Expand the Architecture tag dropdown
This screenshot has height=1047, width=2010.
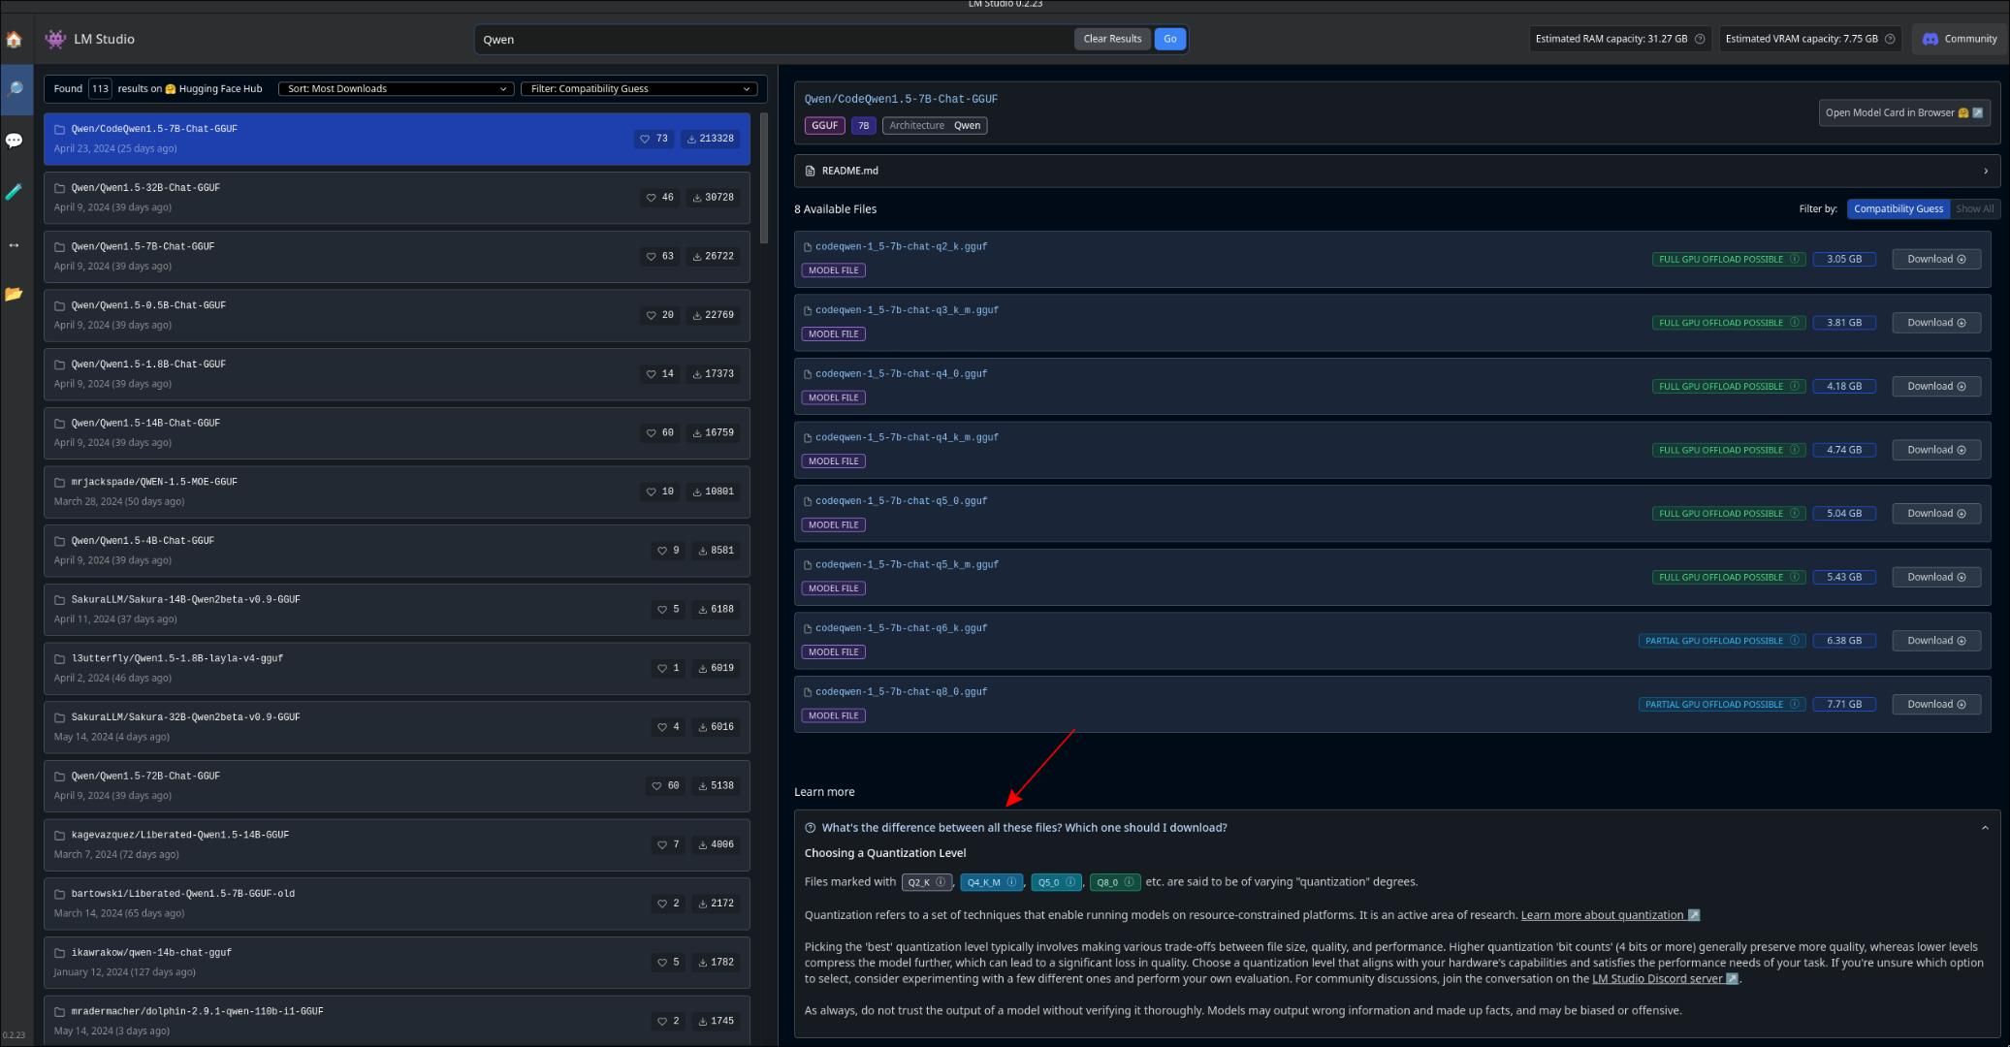tap(935, 123)
